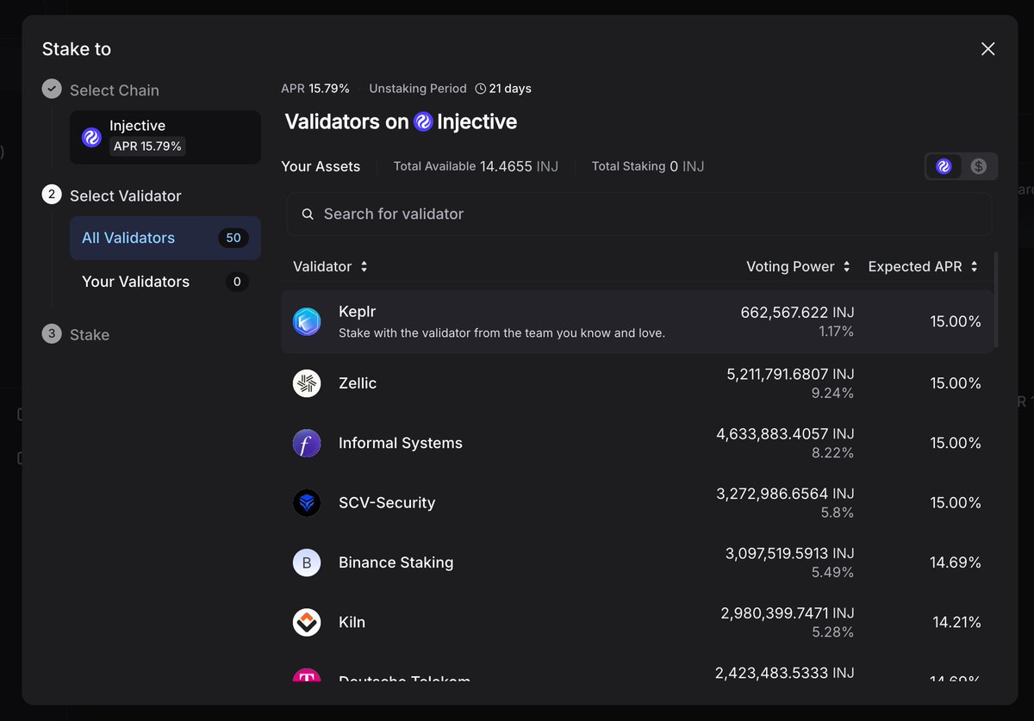Click the clock icon by 21 days
This screenshot has height=721, width=1034.
tap(480, 89)
